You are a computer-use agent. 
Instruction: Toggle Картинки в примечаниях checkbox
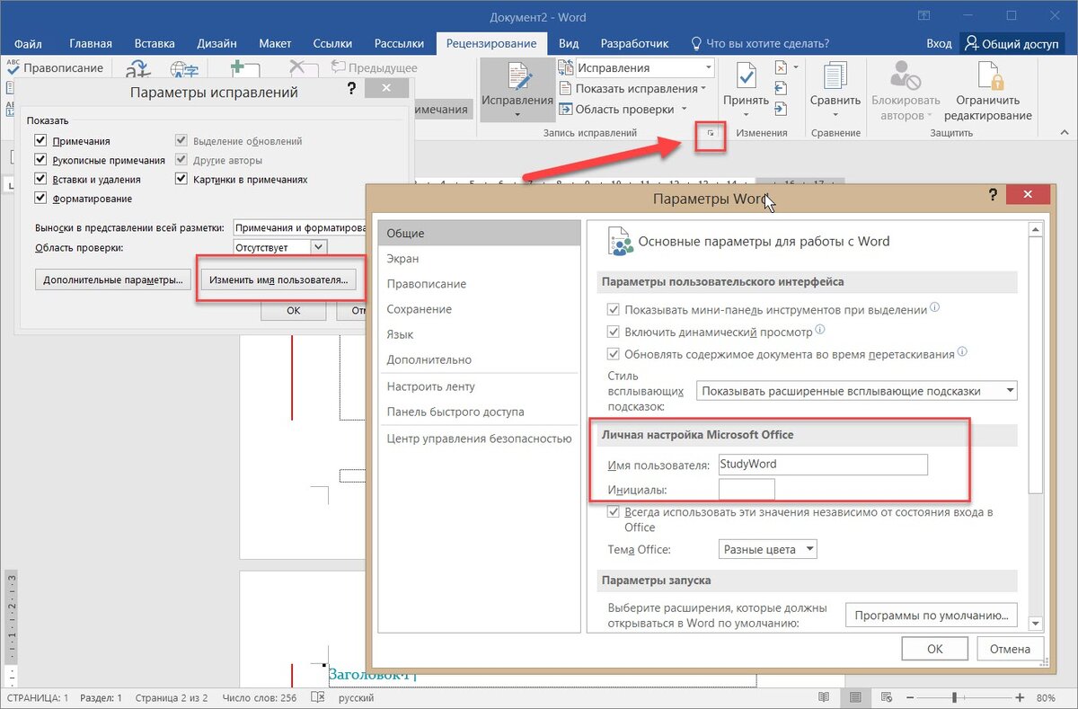coord(181,179)
